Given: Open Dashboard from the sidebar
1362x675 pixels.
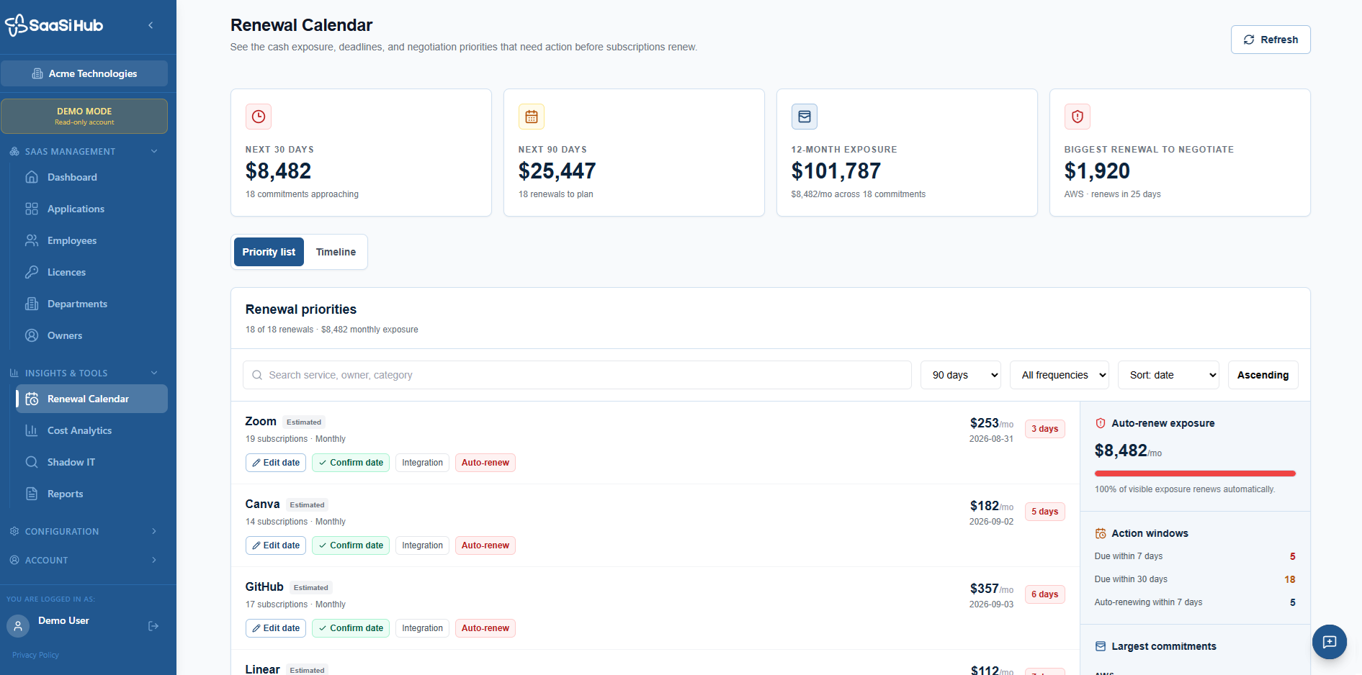Looking at the screenshot, I should tap(91, 177).
